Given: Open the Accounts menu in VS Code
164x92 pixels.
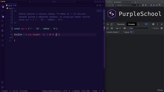Looking at the screenshot, I should click(x=3, y=82).
